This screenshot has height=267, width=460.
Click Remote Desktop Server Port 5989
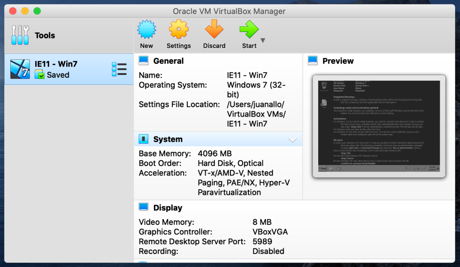click(262, 241)
